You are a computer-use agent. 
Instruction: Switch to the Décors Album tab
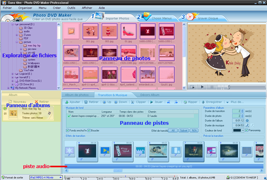click(150, 95)
